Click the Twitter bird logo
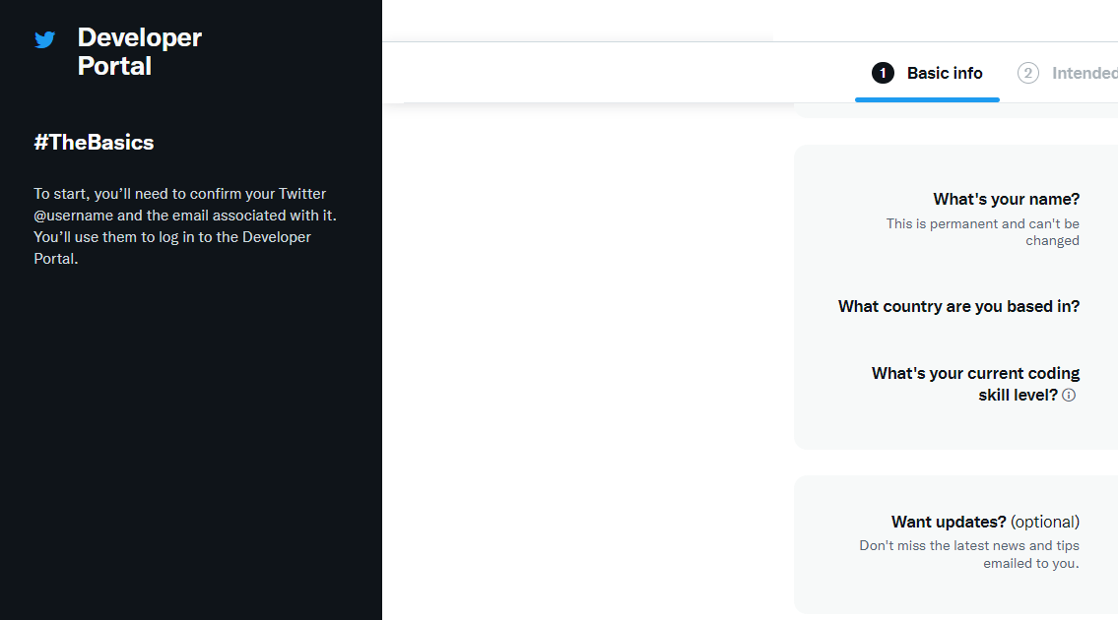1118x620 pixels. [45, 40]
